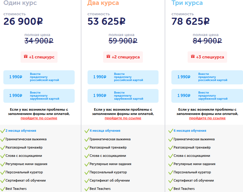Click gift icon in '+1 спецкурс' badge

click(26, 57)
